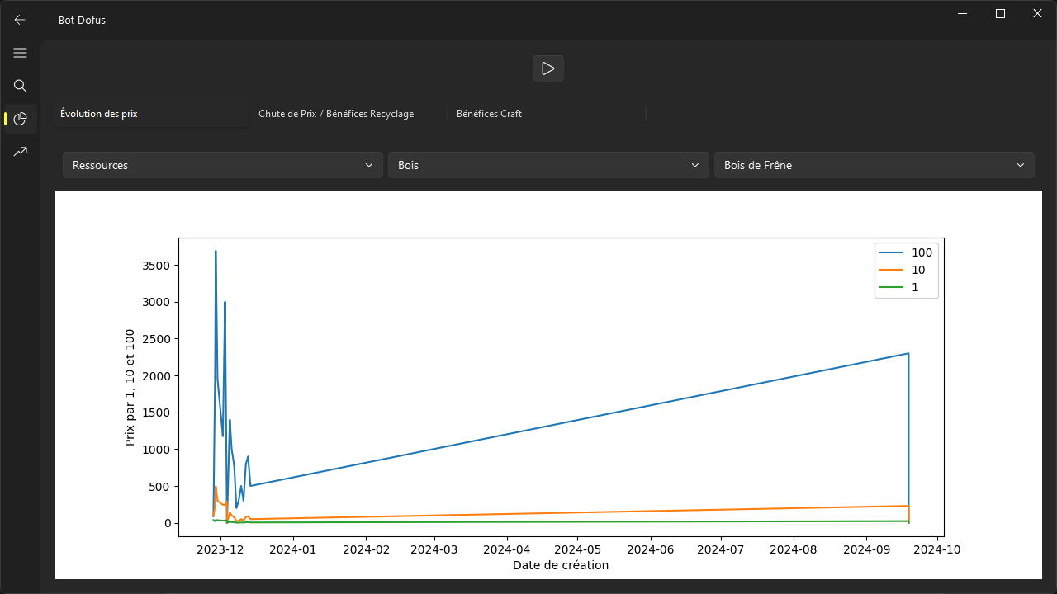This screenshot has width=1057, height=594.
Task: Expand the Ressources category dropdown
Action: [223, 165]
